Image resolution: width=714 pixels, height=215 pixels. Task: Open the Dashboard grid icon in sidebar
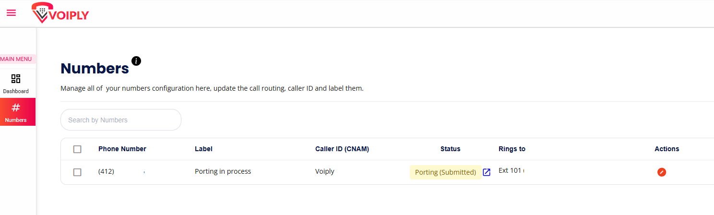pos(16,79)
